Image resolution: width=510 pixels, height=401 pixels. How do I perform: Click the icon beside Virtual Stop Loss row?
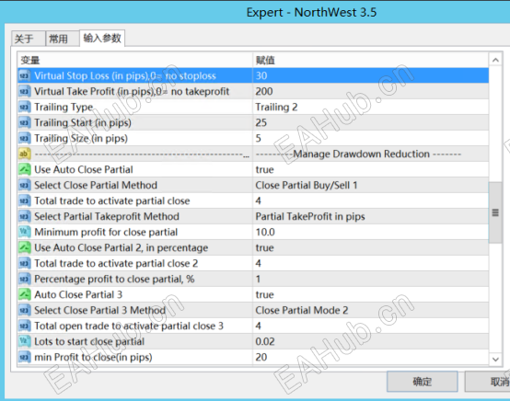coord(24,75)
